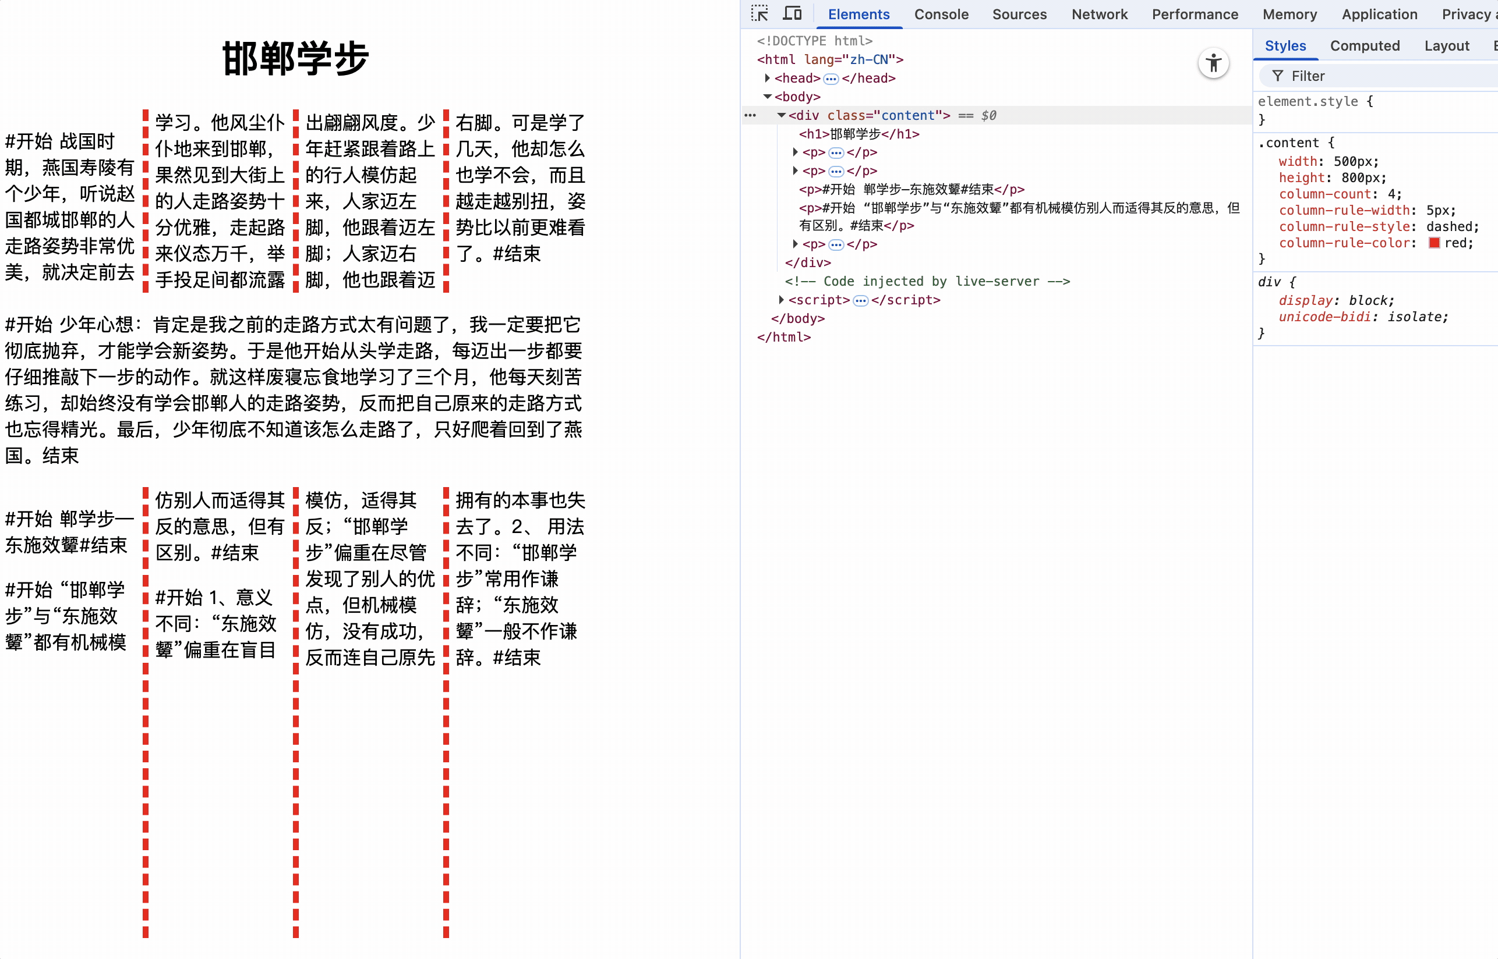
Task: Click the script element ellipsis badge
Action: (x=860, y=301)
